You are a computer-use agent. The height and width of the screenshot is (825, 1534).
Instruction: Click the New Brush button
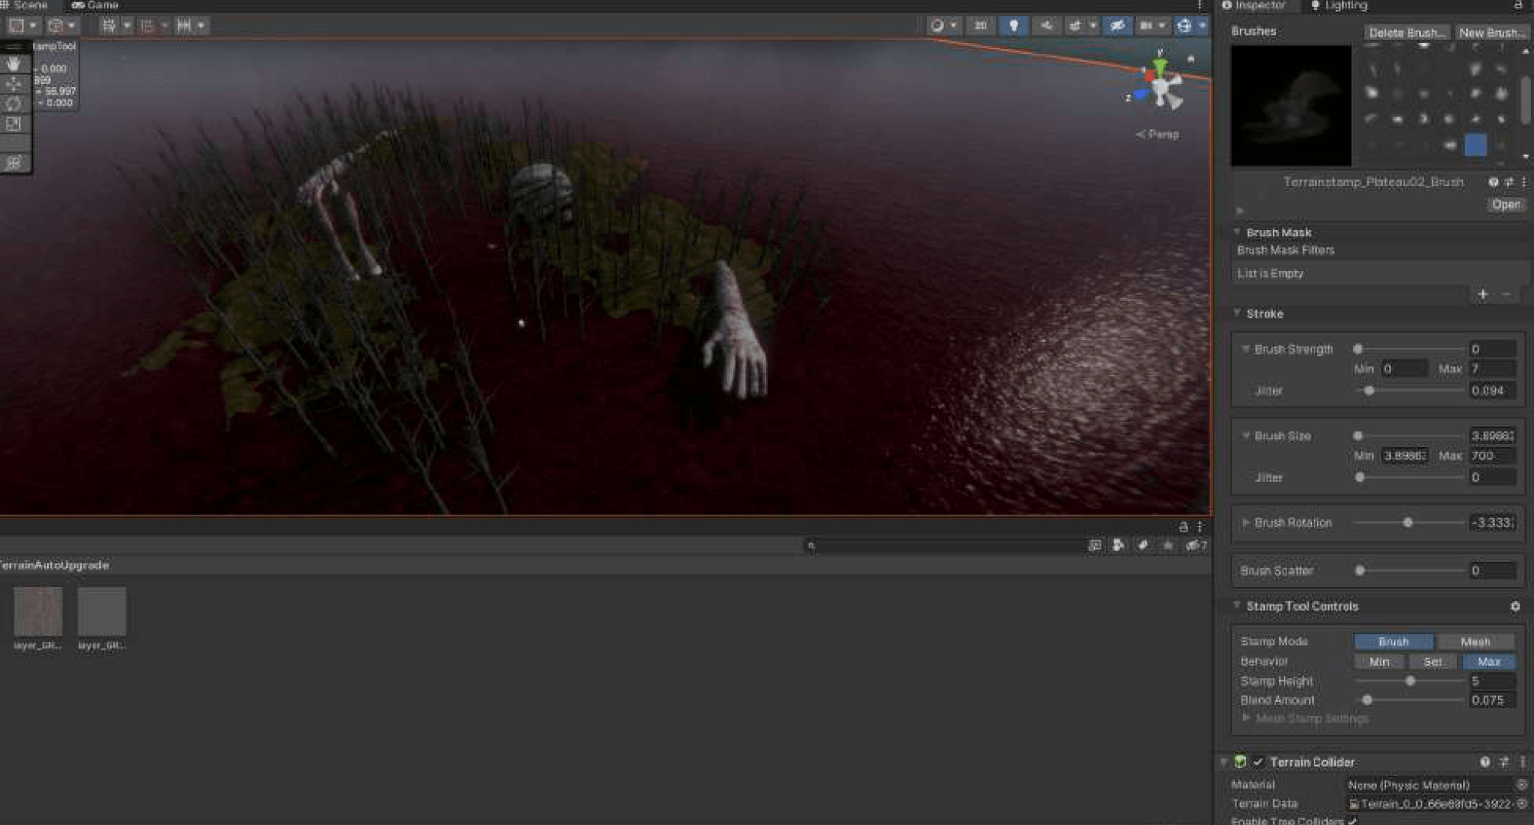[1491, 32]
